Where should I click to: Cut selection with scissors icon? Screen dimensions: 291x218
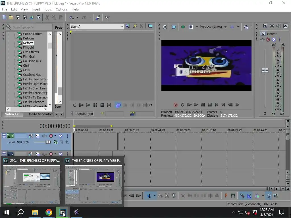click(47, 17)
